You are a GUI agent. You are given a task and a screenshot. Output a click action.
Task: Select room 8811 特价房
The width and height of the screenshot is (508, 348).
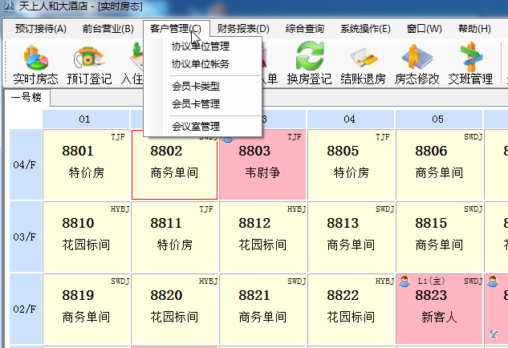click(x=175, y=237)
